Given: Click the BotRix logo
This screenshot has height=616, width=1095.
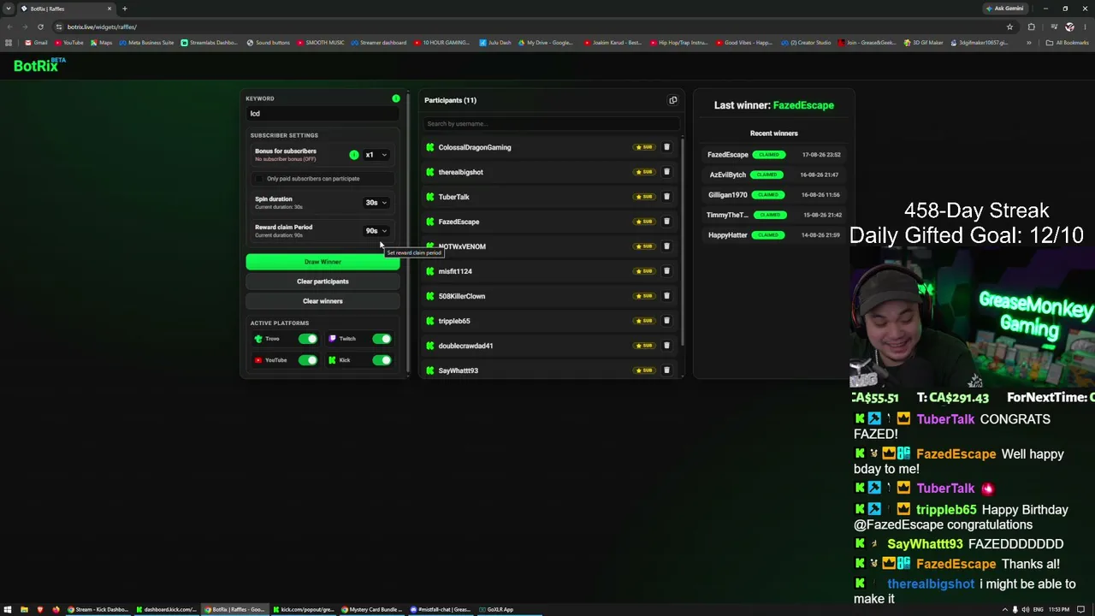Looking at the screenshot, I should (x=39, y=65).
